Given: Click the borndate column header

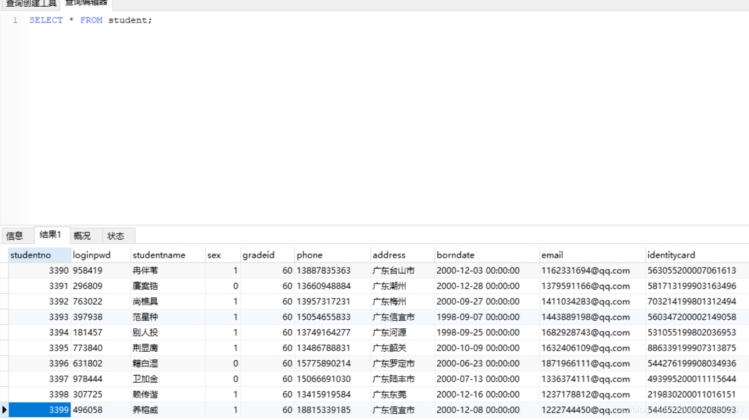Looking at the screenshot, I should [487, 255].
